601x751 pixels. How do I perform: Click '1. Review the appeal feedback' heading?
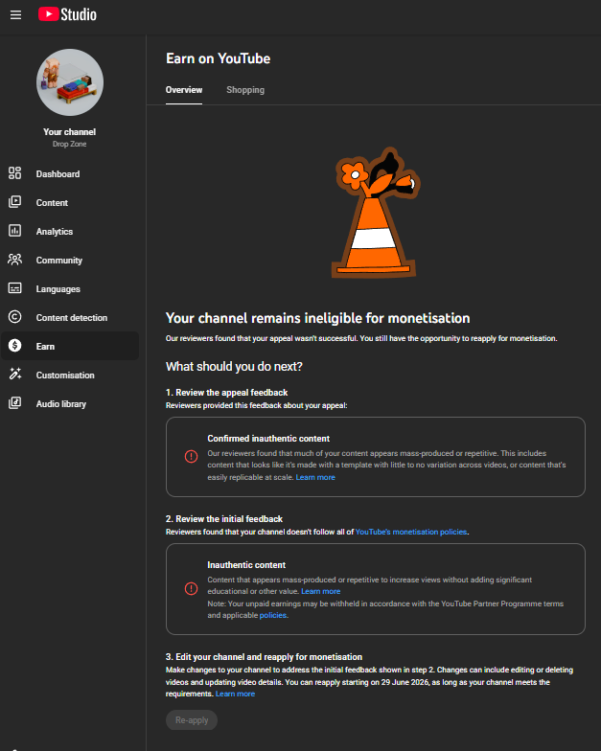(x=226, y=393)
